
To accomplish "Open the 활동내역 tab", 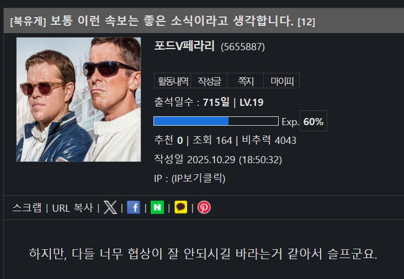I will pos(172,81).
